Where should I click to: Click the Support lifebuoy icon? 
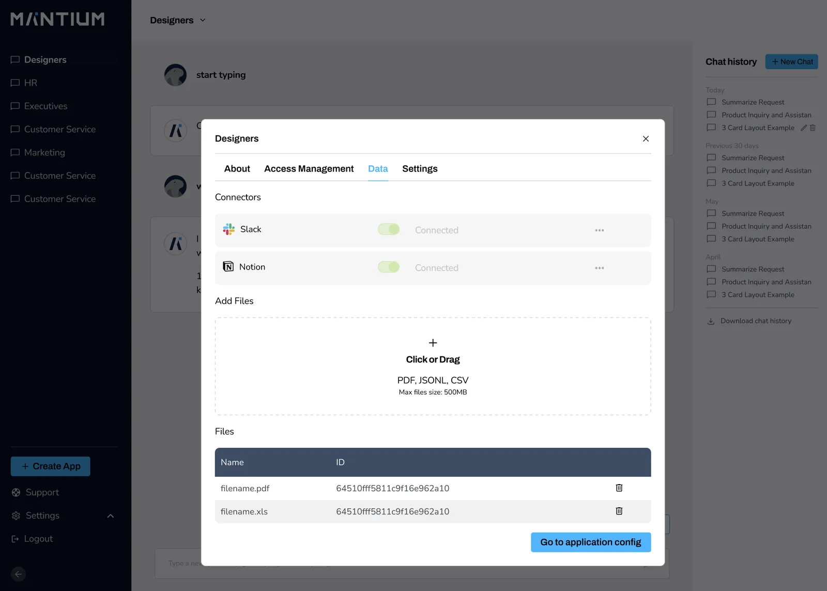click(16, 492)
